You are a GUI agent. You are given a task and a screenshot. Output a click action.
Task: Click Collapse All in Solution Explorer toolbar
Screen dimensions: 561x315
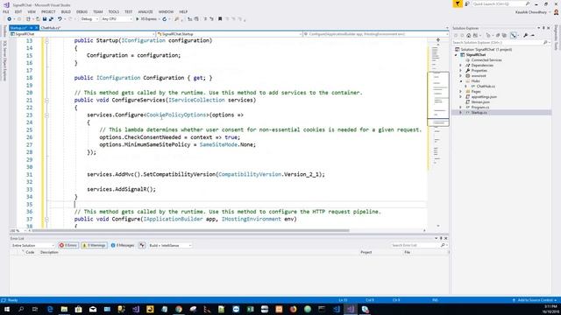498,35
